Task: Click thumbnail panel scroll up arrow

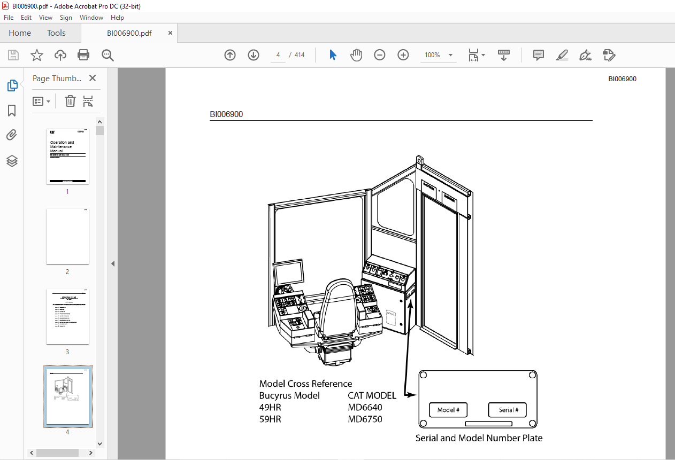Action: [x=100, y=122]
